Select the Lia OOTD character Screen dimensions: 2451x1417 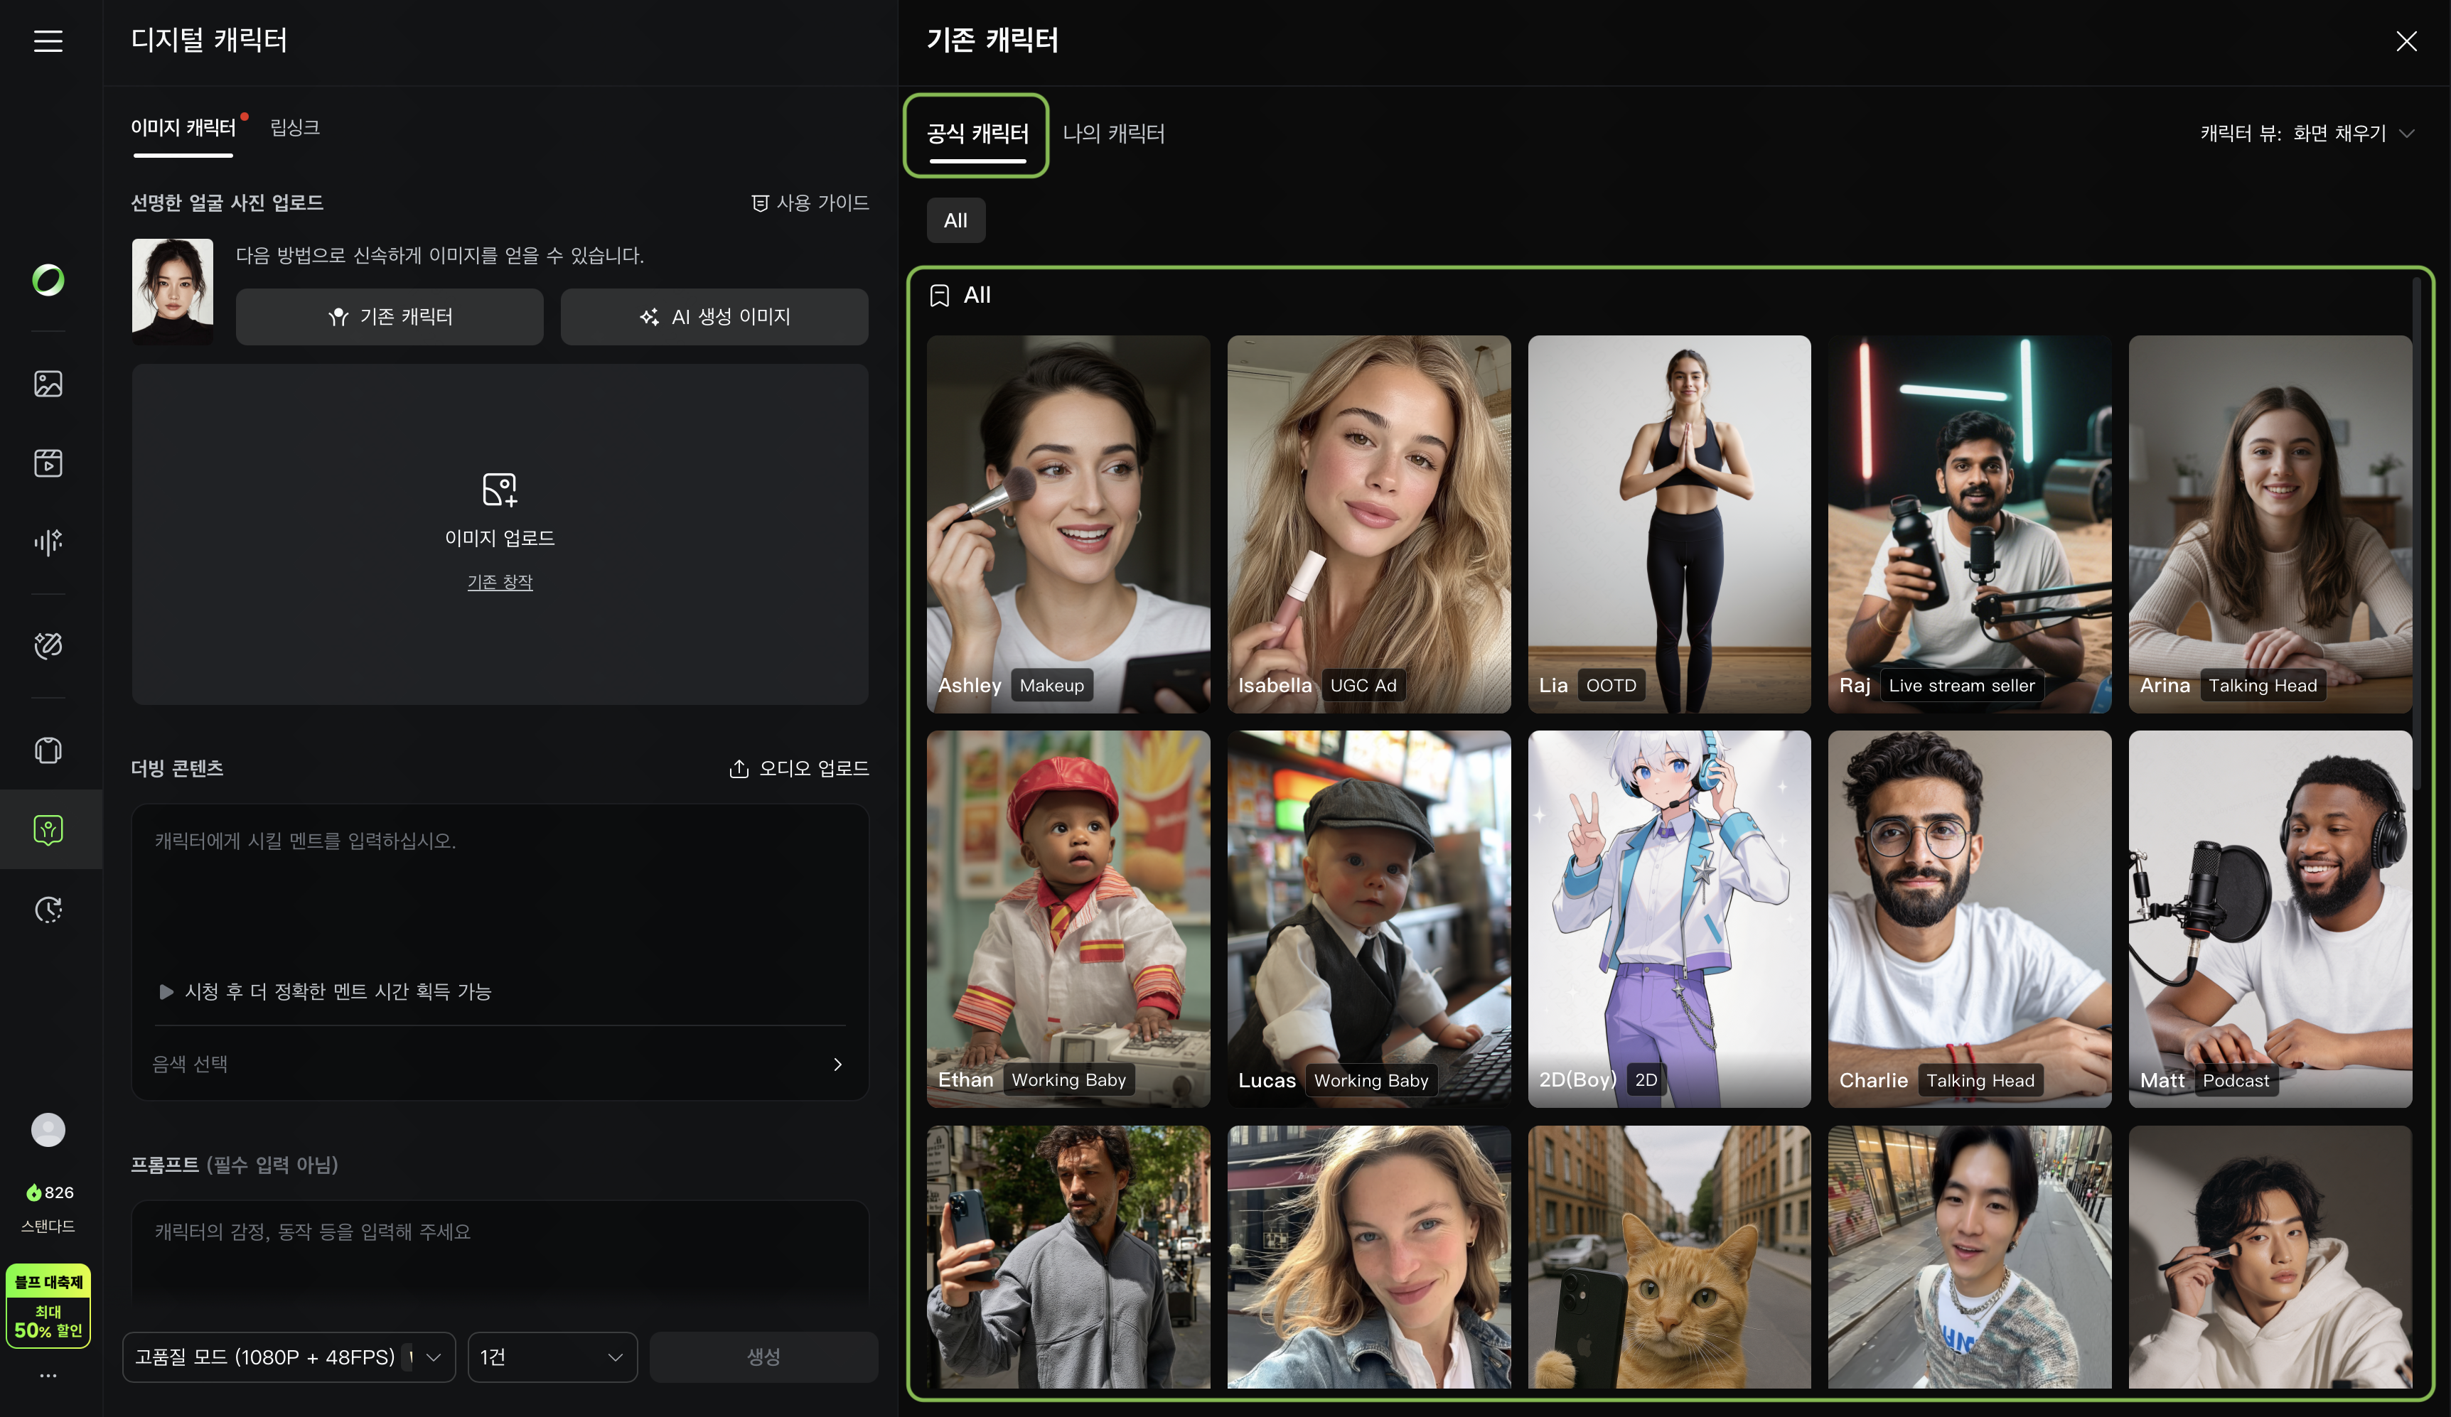coord(1669,524)
